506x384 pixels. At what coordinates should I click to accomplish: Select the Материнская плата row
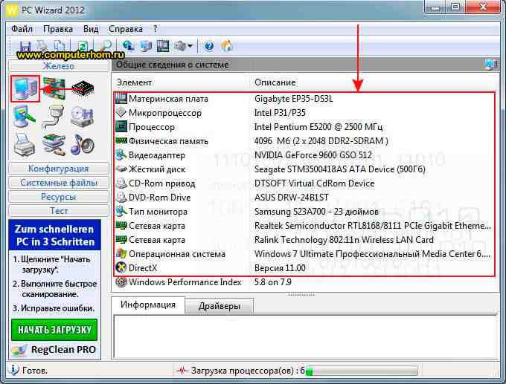coord(304,99)
